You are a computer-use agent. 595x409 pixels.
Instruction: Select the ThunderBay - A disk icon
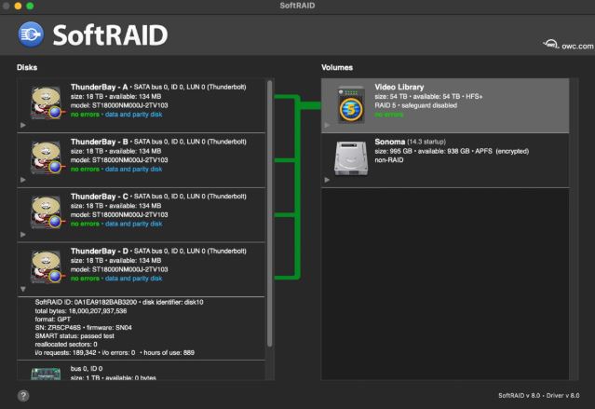point(47,102)
